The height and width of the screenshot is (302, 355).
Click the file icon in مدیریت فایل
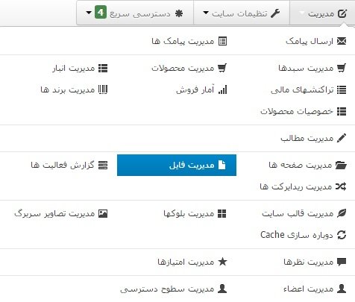222,165
